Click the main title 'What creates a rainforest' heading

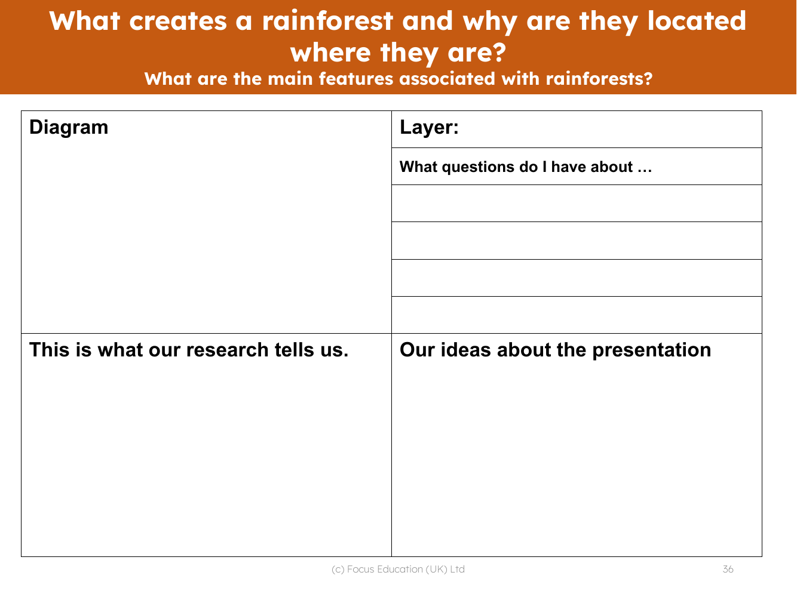click(x=398, y=36)
